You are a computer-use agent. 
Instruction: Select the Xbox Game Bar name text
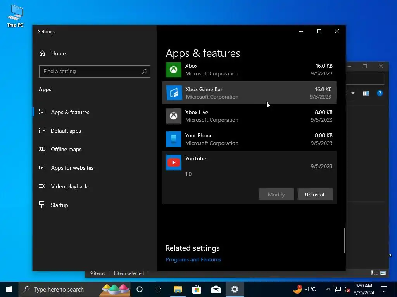coord(204,89)
